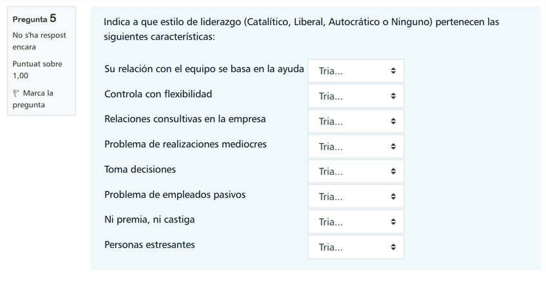Click the "Relaciones consultivas en la empresa" label
This screenshot has width=546, height=284.
tap(185, 120)
